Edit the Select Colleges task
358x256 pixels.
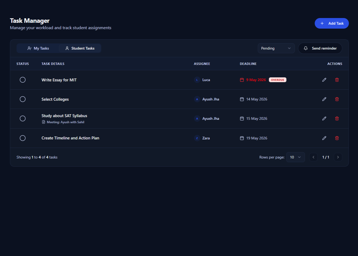coord(324,99)
